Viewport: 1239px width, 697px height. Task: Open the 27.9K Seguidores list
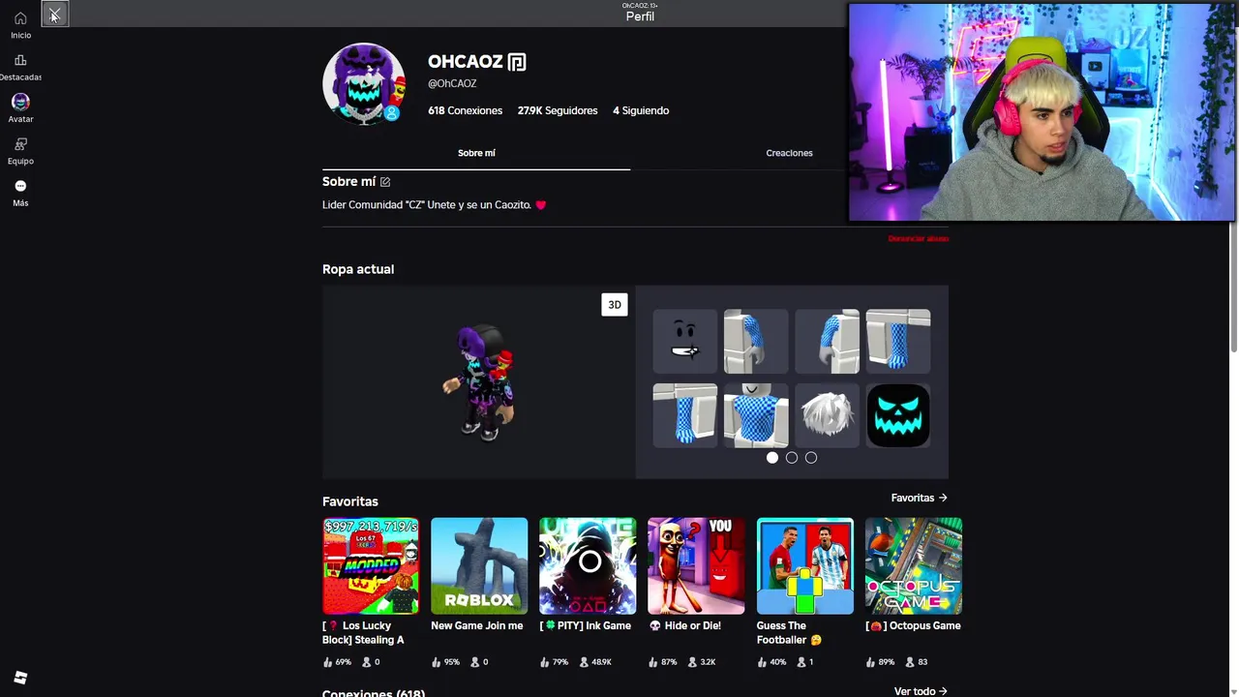pos(558,110)
